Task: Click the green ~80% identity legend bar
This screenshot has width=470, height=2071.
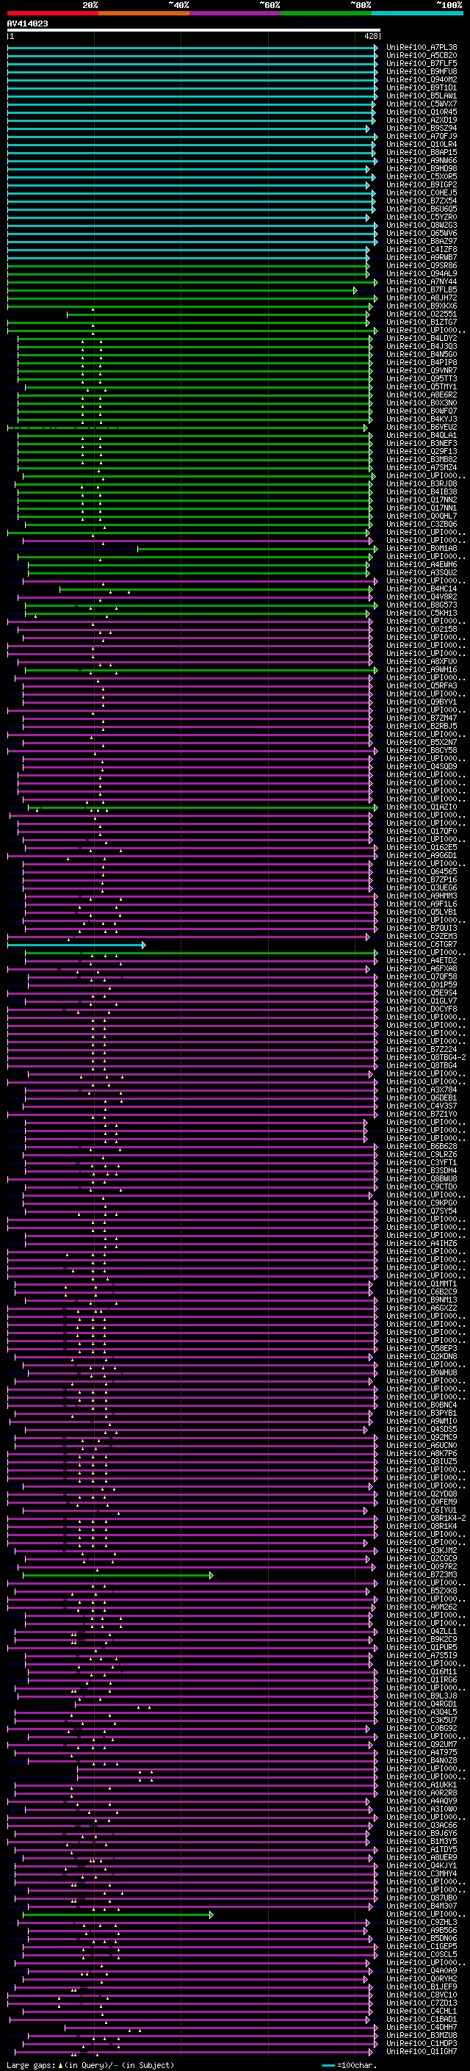Action: pyautogui.click(x=326, y=13)
